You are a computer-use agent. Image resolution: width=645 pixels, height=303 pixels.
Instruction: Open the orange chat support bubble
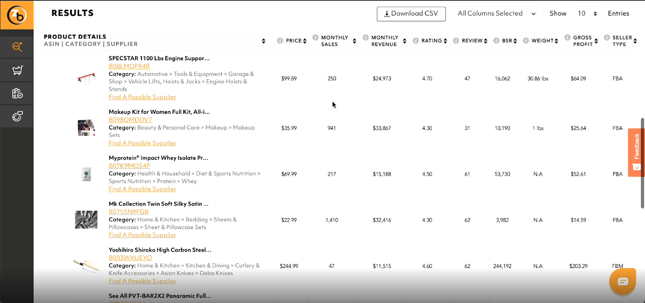622,281
